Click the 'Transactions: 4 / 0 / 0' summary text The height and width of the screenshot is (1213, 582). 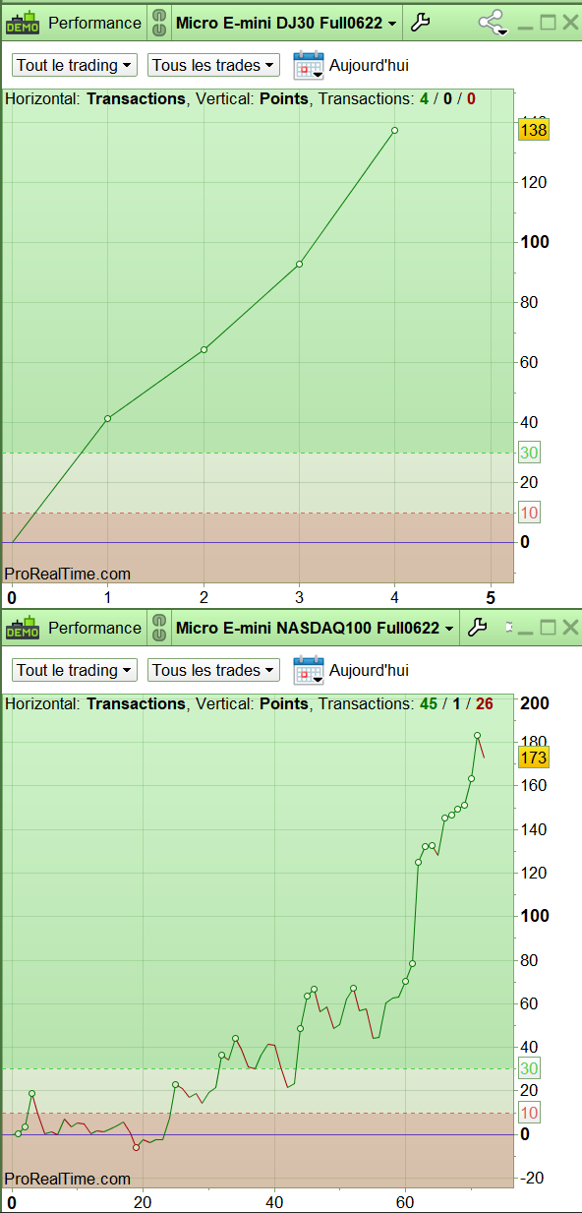[397, 98]
